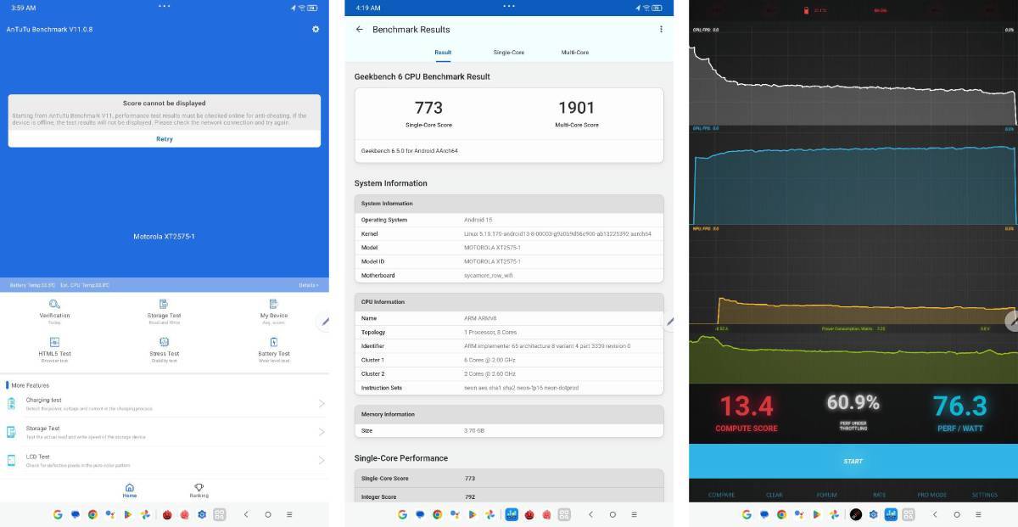Open AnTuTu settings gear icon
The image size is (1018, 527).
[x=316, y=29]
